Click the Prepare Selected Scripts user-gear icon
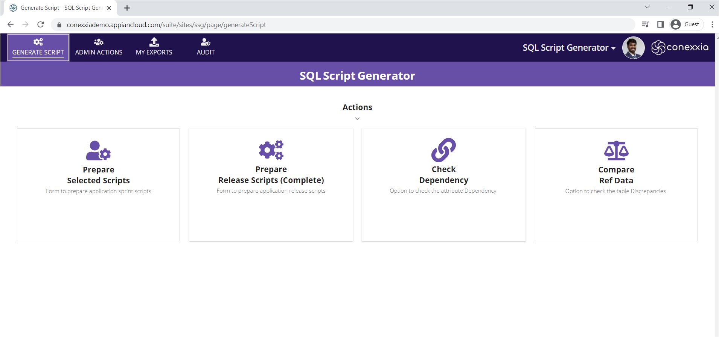 pyautogui.click(x=98, y=151)
